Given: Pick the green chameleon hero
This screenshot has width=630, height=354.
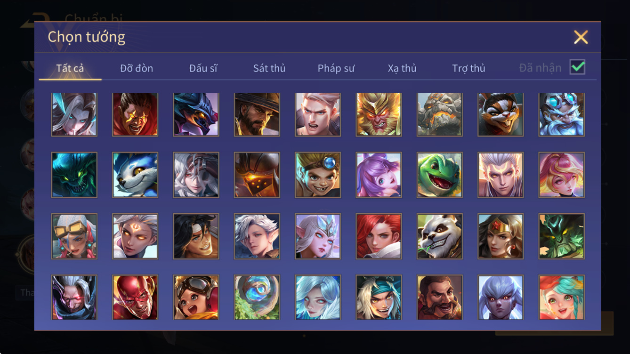Looking at the screenshot, I should (x=440, y=175).
